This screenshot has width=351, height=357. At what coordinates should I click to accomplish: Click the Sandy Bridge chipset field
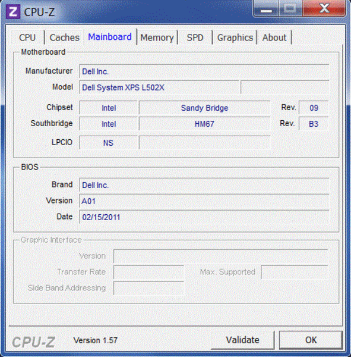coord(204,108)
